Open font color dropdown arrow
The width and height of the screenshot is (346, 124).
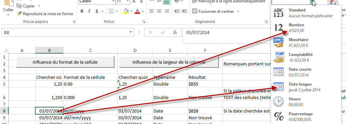143,11
